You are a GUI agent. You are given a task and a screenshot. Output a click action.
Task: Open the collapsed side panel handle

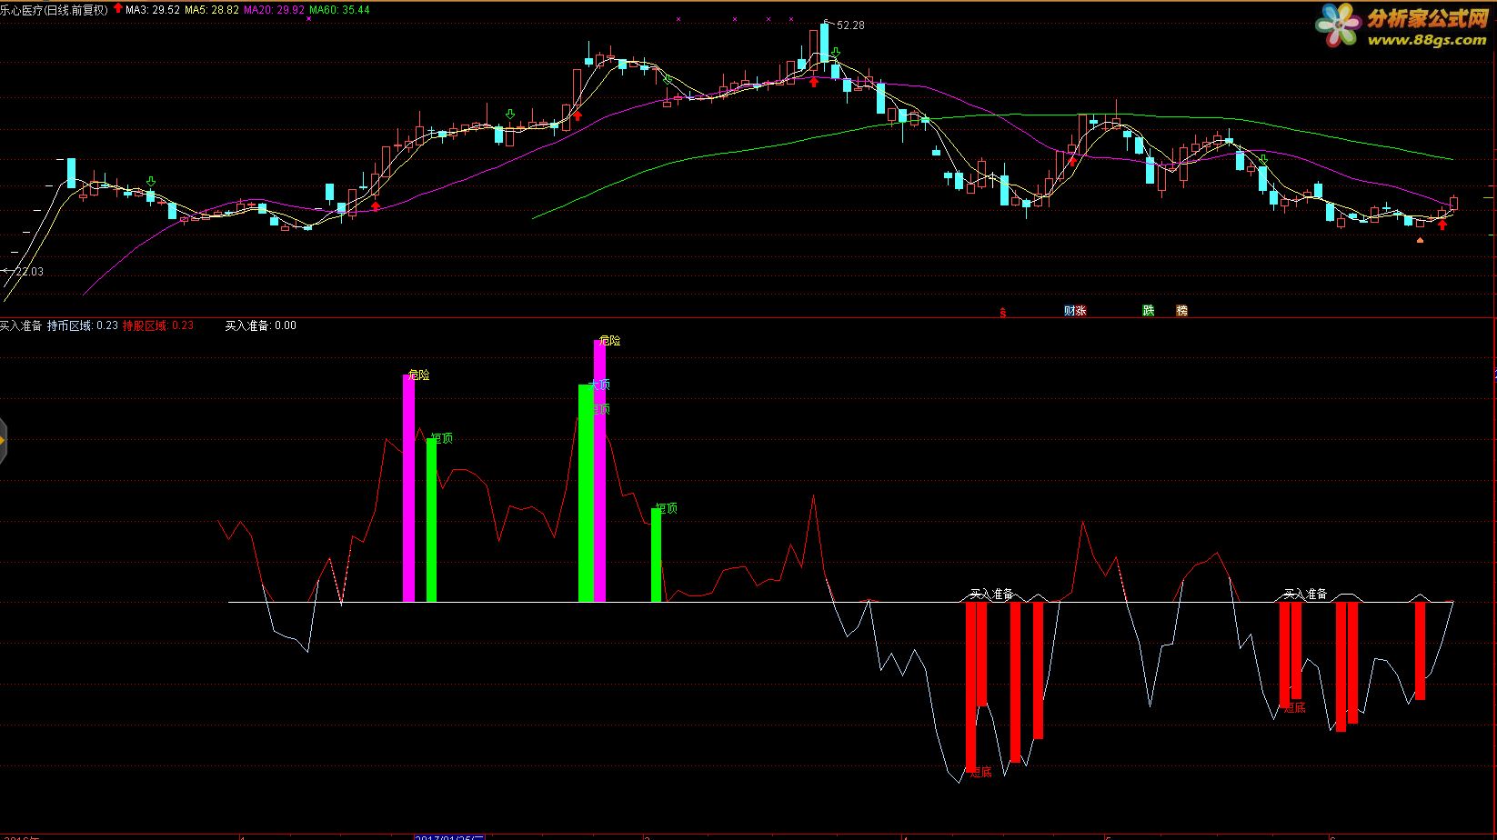pos(3,442)
